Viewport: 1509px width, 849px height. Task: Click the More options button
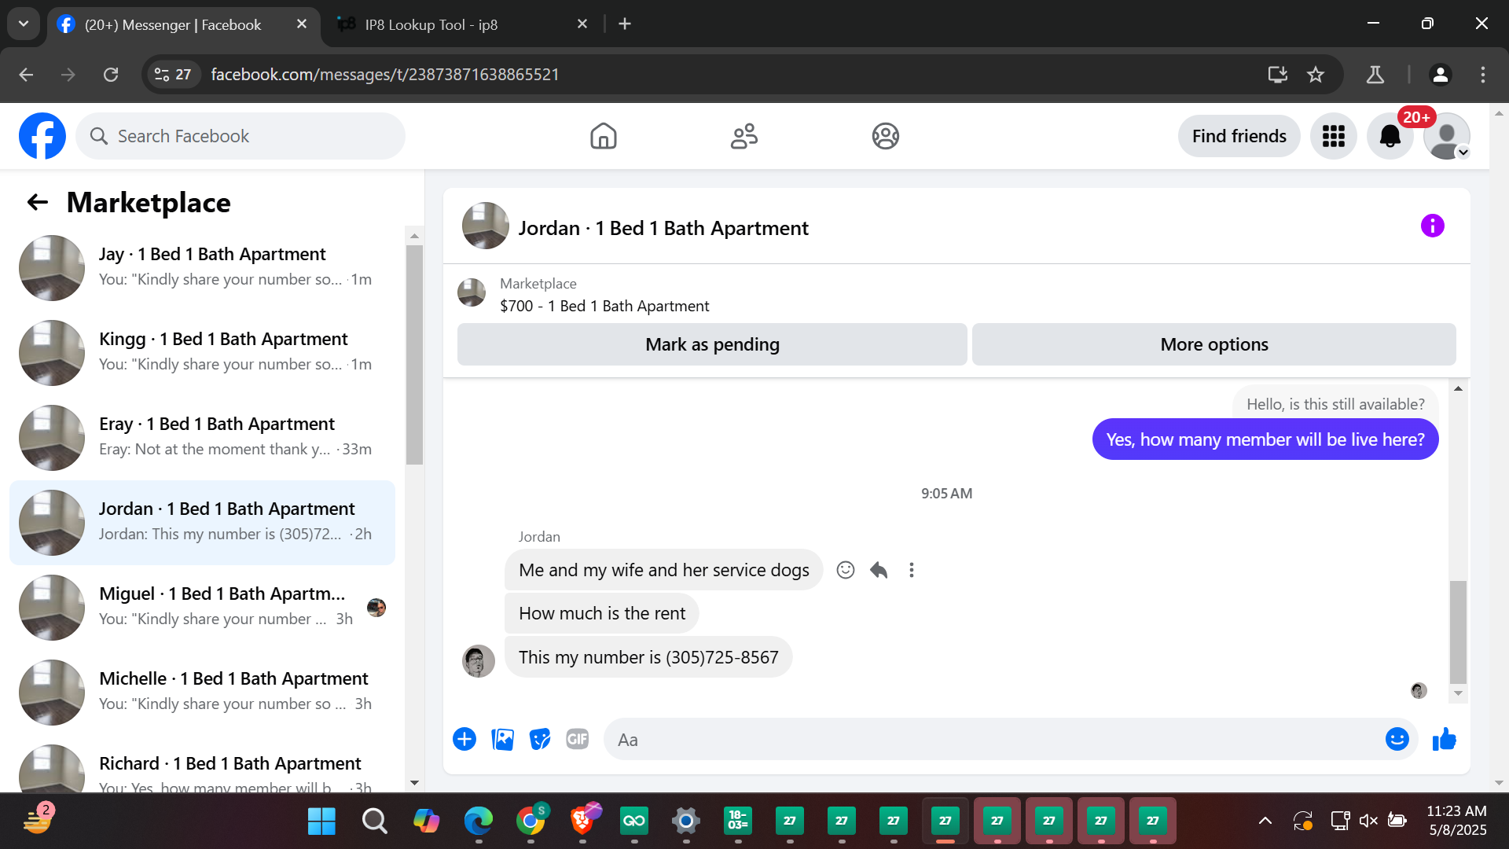(1214, 344)
